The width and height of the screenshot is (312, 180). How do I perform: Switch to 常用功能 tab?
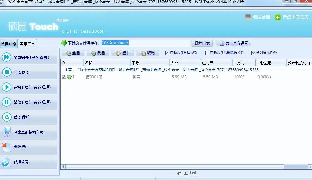[9, 43]
